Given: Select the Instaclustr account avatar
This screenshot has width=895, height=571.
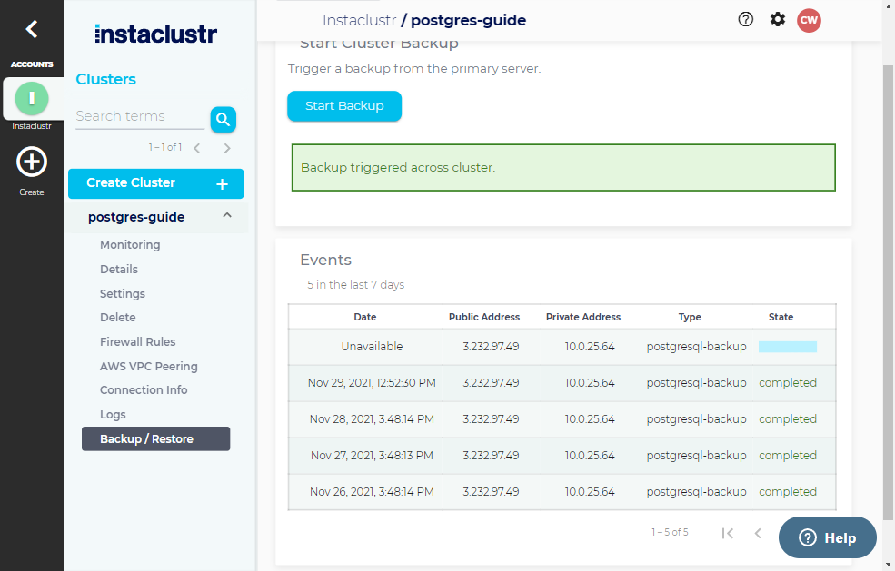Looking at the screenshot, I should click(32, 98).
